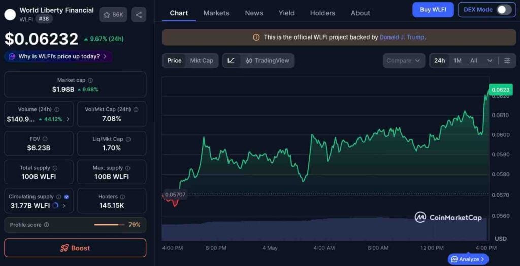The image size is (520, 266).
Task: Open the News tab
Action: [x=254, y=13]
